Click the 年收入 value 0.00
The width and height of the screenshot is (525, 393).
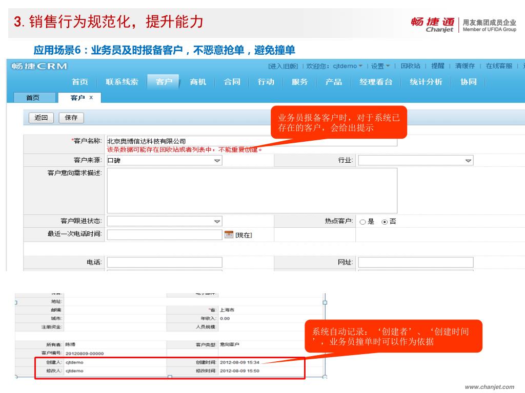[x=225, y=319]
